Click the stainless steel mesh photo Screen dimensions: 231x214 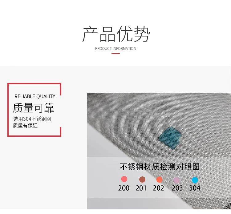click(159, 151)
